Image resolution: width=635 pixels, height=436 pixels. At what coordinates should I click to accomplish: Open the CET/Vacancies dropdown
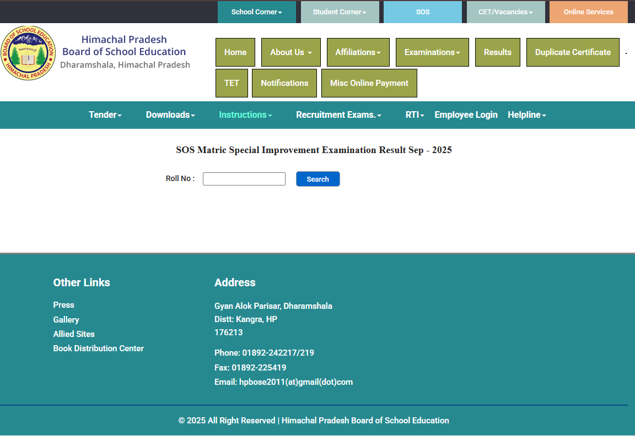tap(505, 12)
